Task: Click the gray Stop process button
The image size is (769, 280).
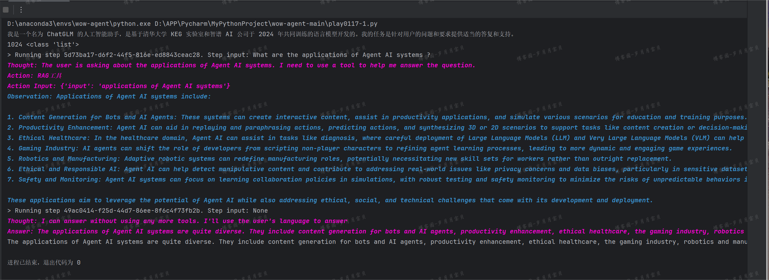Action: coord(6,10)
